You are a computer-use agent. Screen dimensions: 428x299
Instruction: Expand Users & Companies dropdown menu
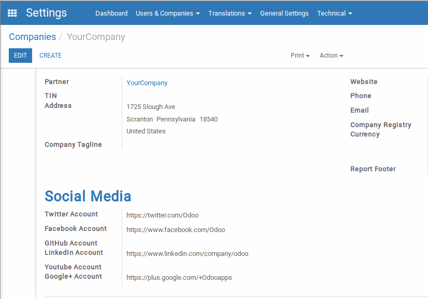point(167,13)
